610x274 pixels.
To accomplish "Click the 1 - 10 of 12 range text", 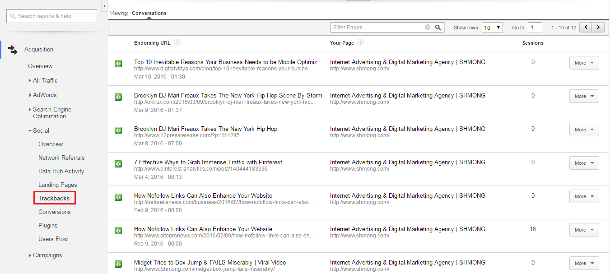I will coord(563,28).
